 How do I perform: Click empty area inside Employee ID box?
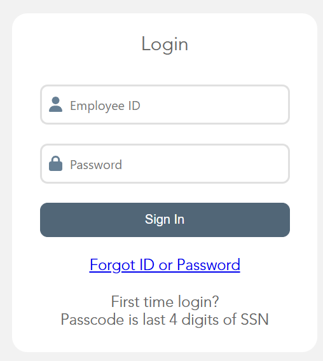[x=214, y=105]
